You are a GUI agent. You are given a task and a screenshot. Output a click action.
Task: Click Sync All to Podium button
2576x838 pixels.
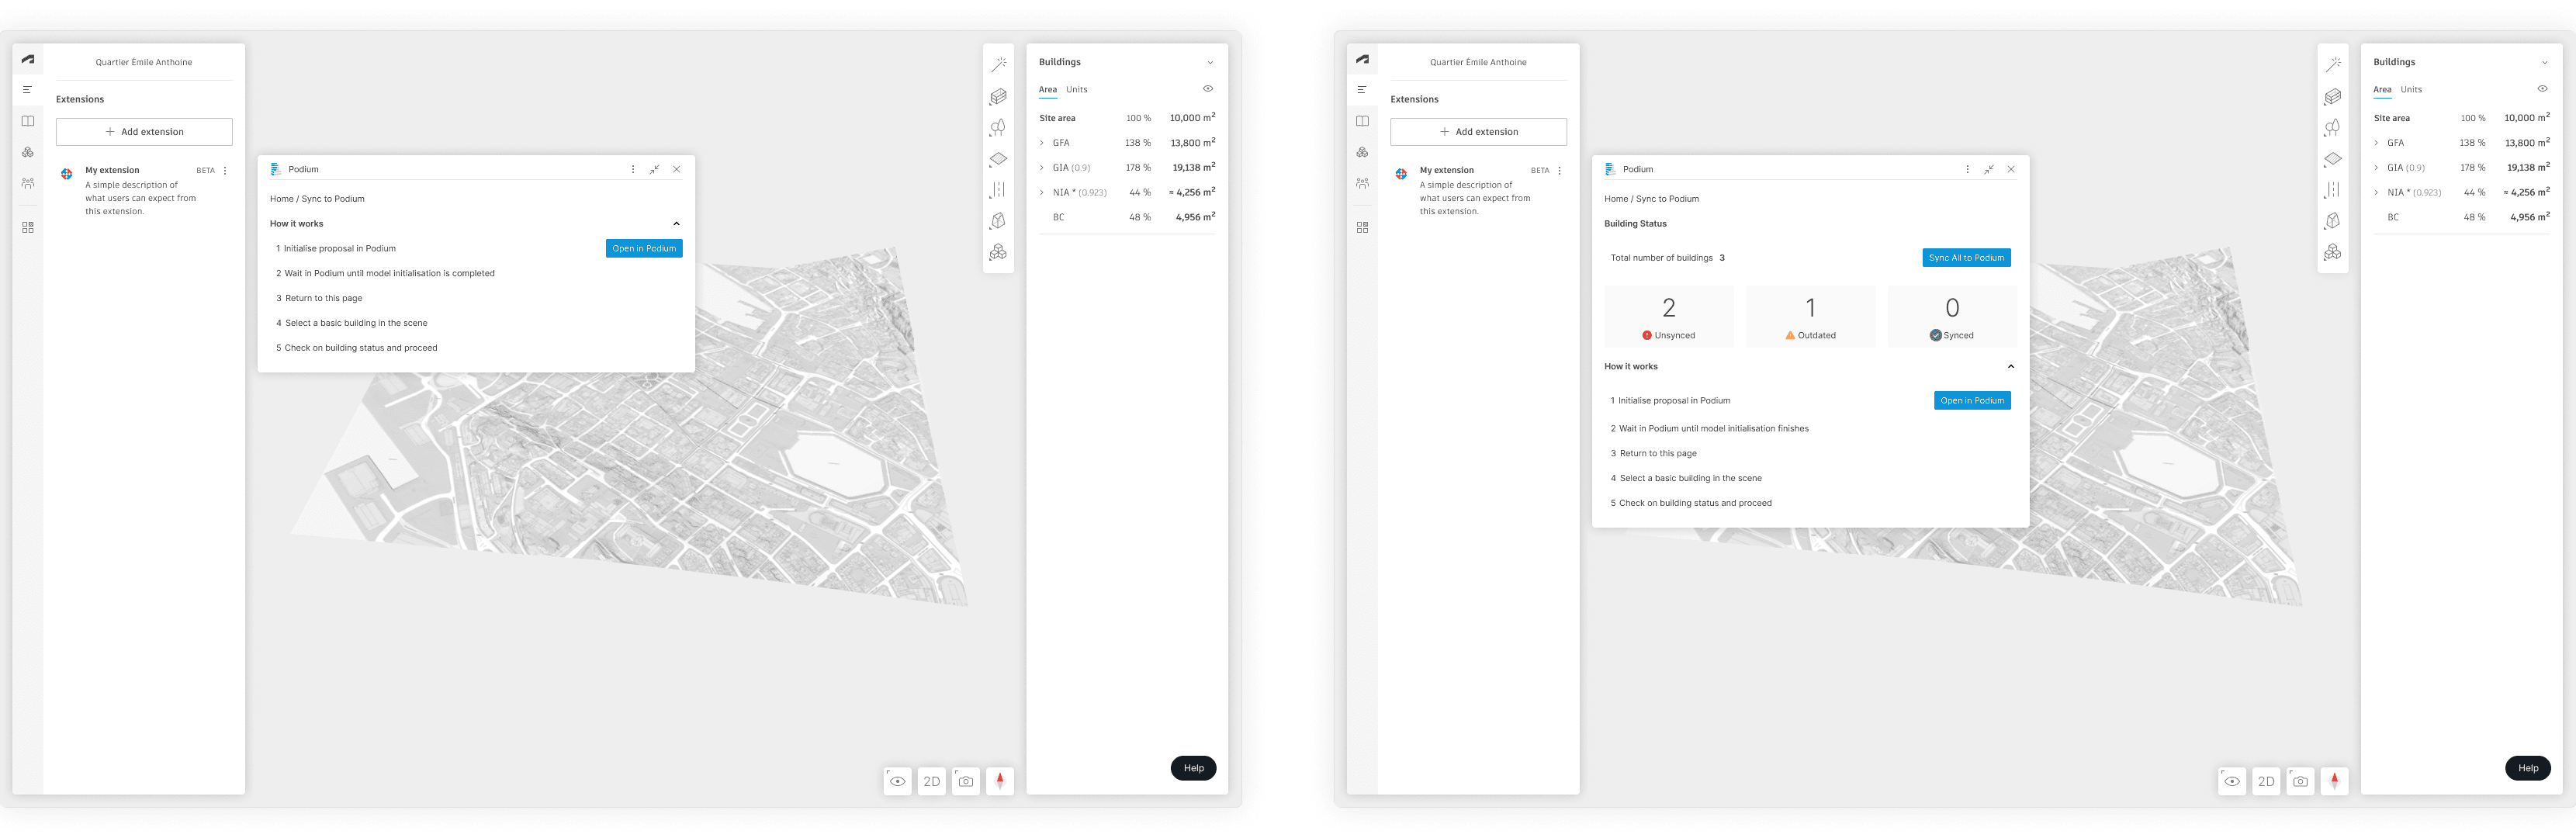click(x=1965, y=258)
